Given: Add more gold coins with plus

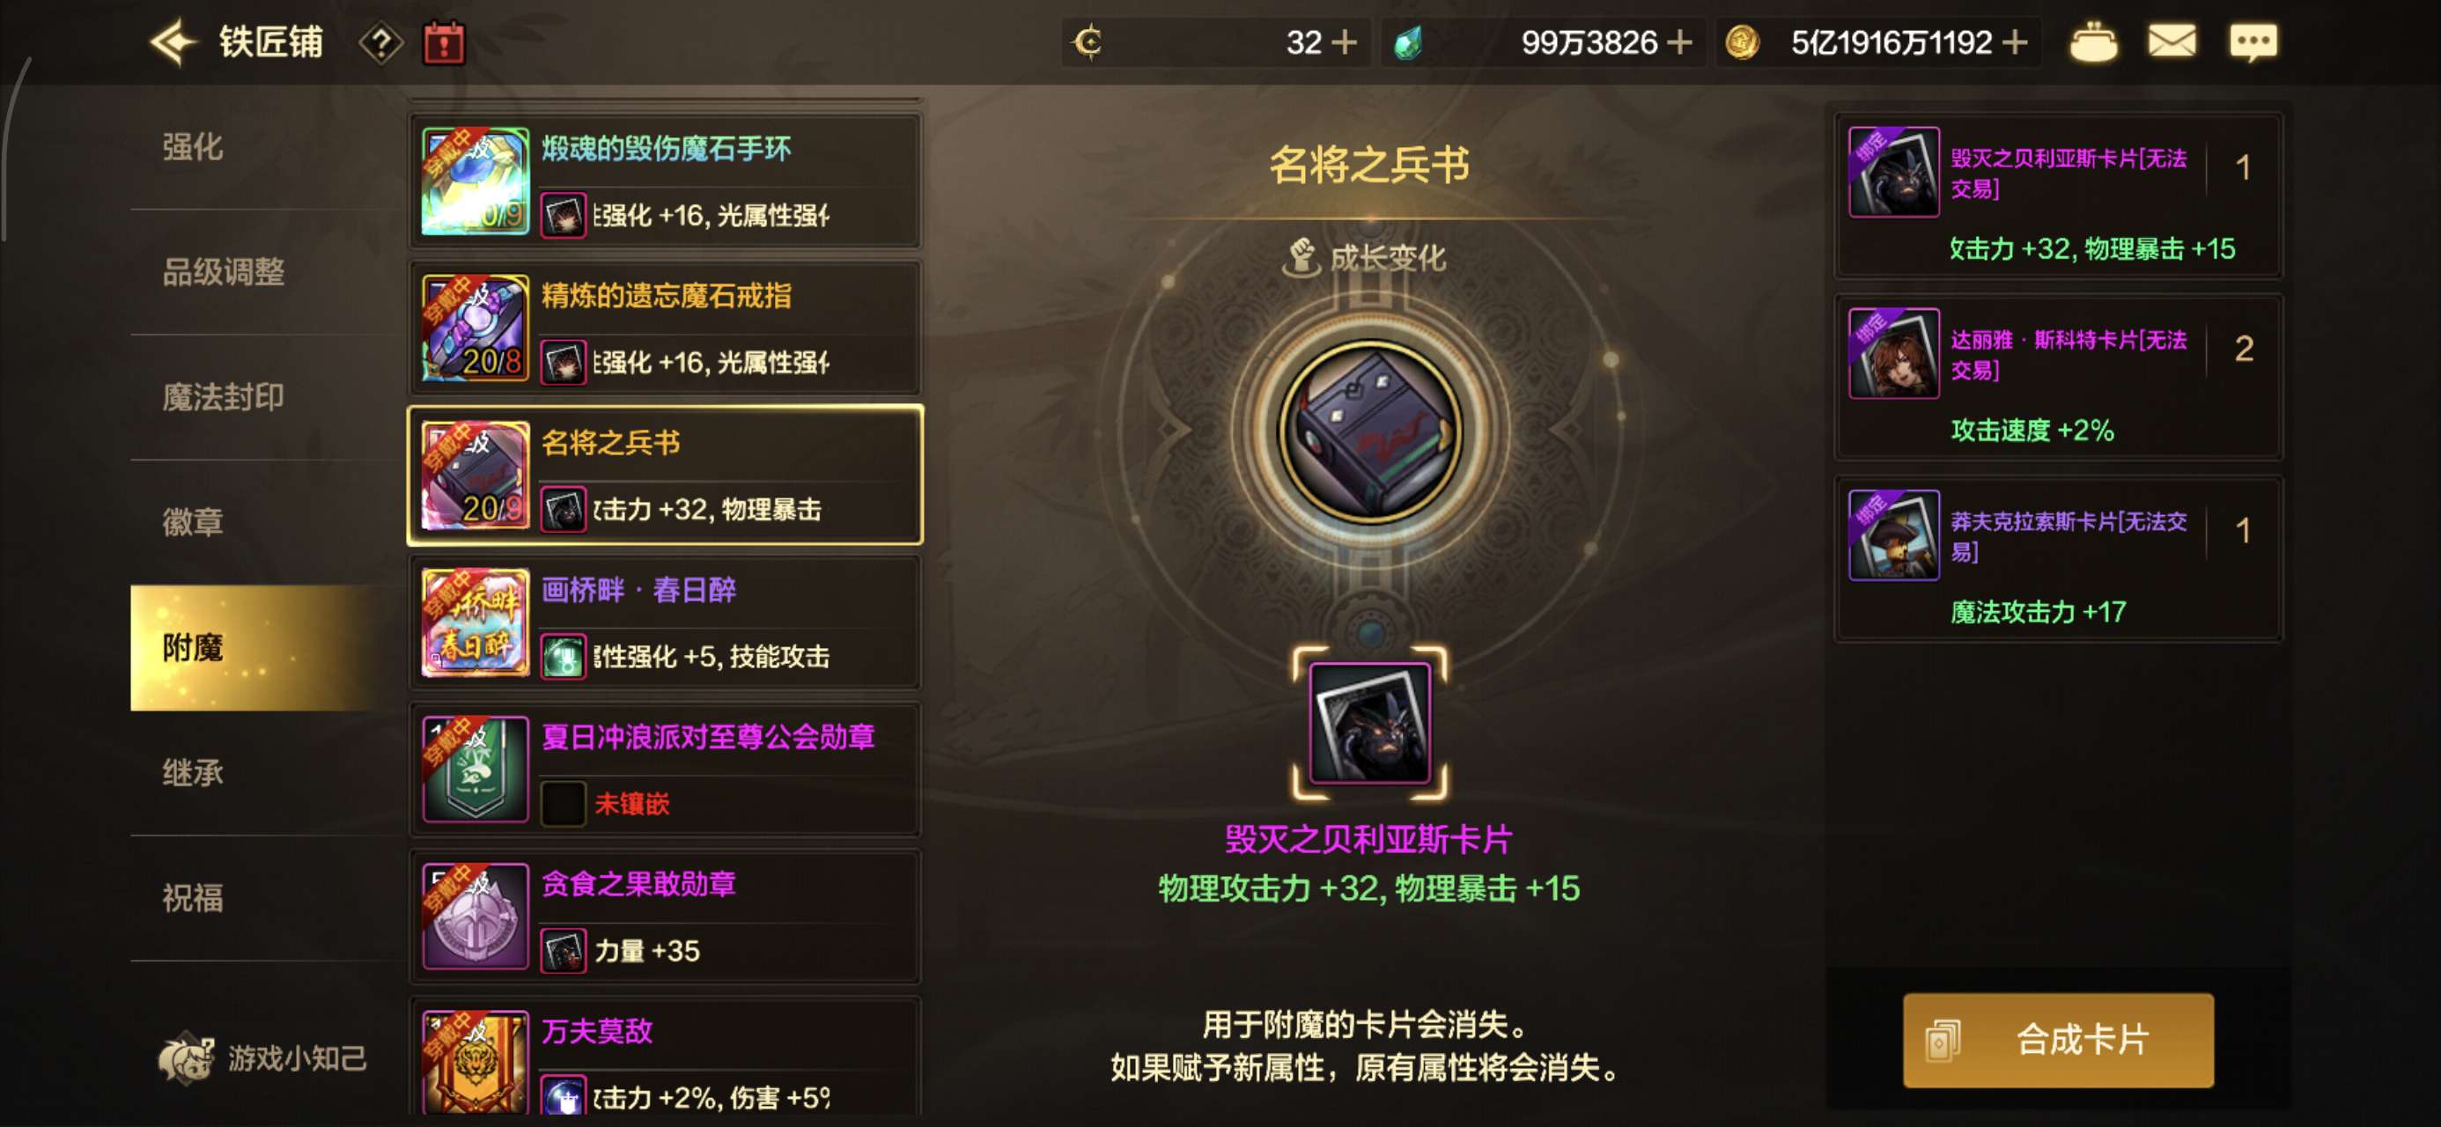Looking at the screenshot, I should [2016, 42].
